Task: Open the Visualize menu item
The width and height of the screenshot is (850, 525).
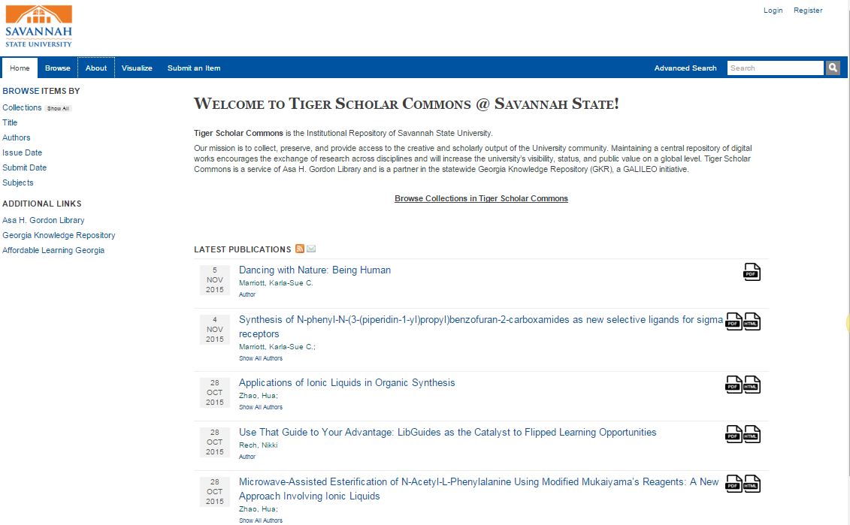Action: (137, 68)
